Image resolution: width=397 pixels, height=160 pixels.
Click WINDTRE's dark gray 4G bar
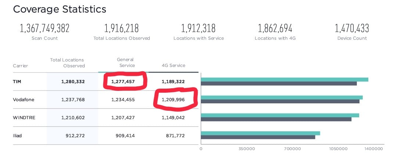pyautogui.click(x=276, y=119)
